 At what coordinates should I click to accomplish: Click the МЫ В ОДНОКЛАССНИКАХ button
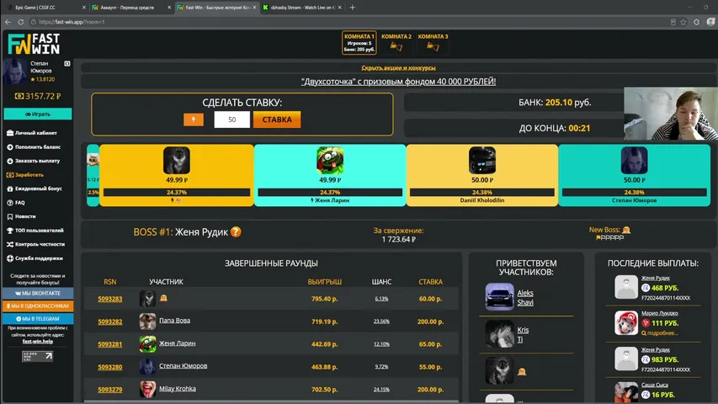(38, 306)
